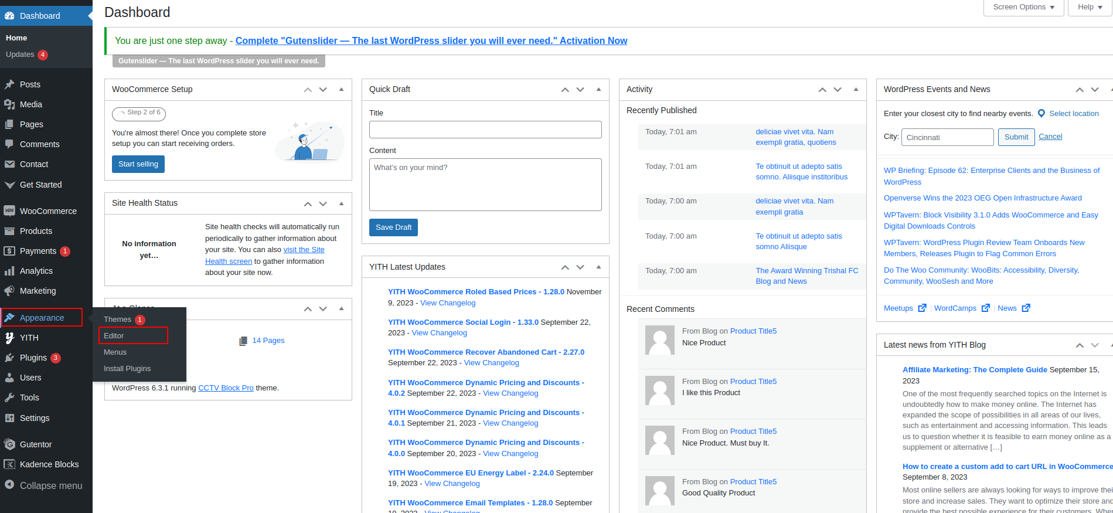1113x513 pixels.
Task: Click the Gutentor icon in sidebar
Action: coord(9,444)
